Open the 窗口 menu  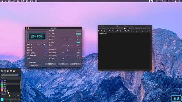[x=32, y=1]
